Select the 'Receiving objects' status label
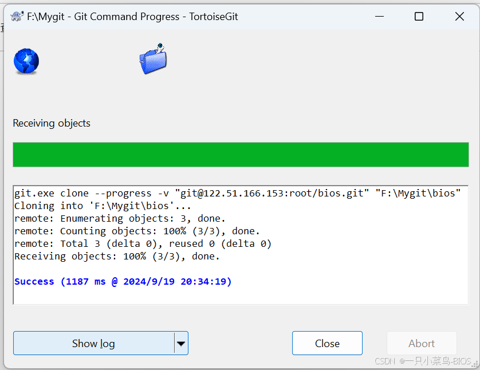480x370 pixels. [51, 123]
